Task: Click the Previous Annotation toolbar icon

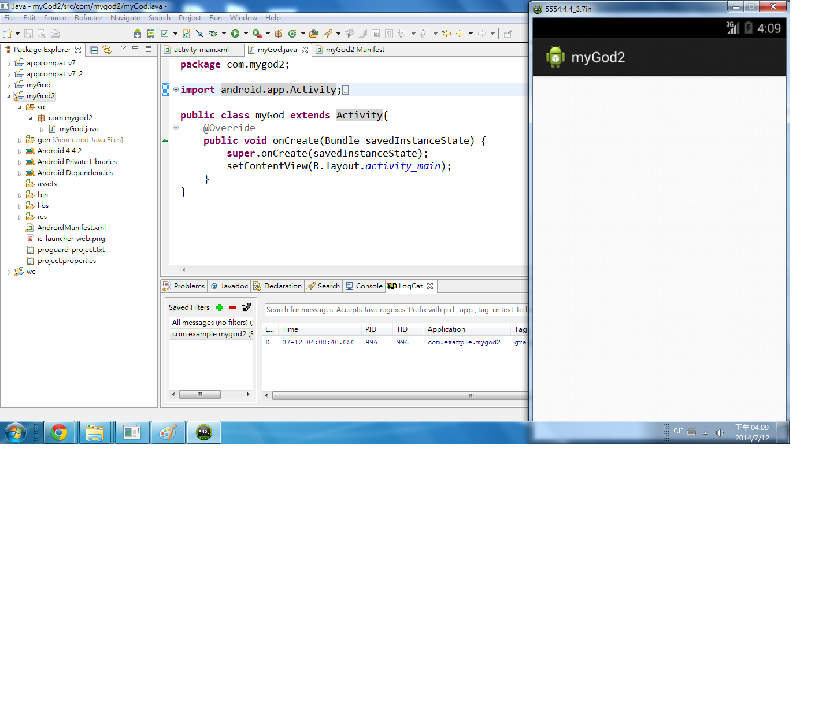Action: 424,34
